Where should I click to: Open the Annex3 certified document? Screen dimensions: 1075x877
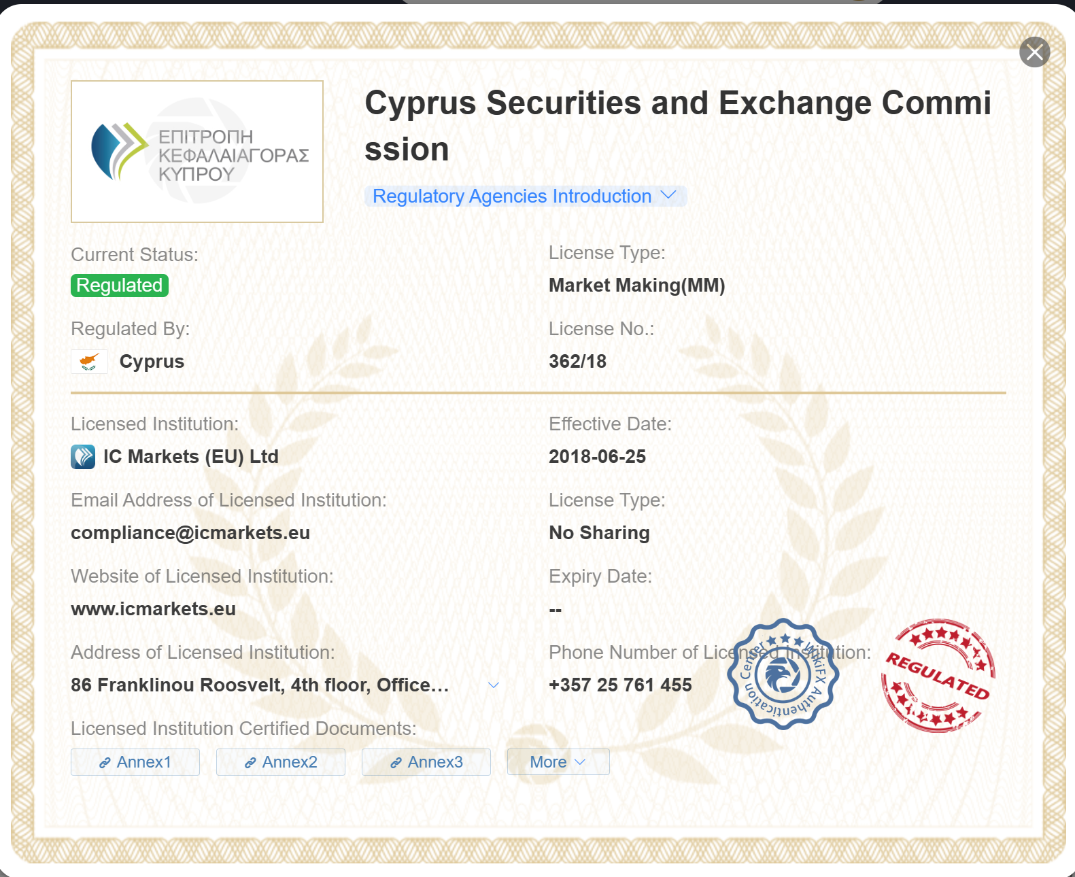426,762
